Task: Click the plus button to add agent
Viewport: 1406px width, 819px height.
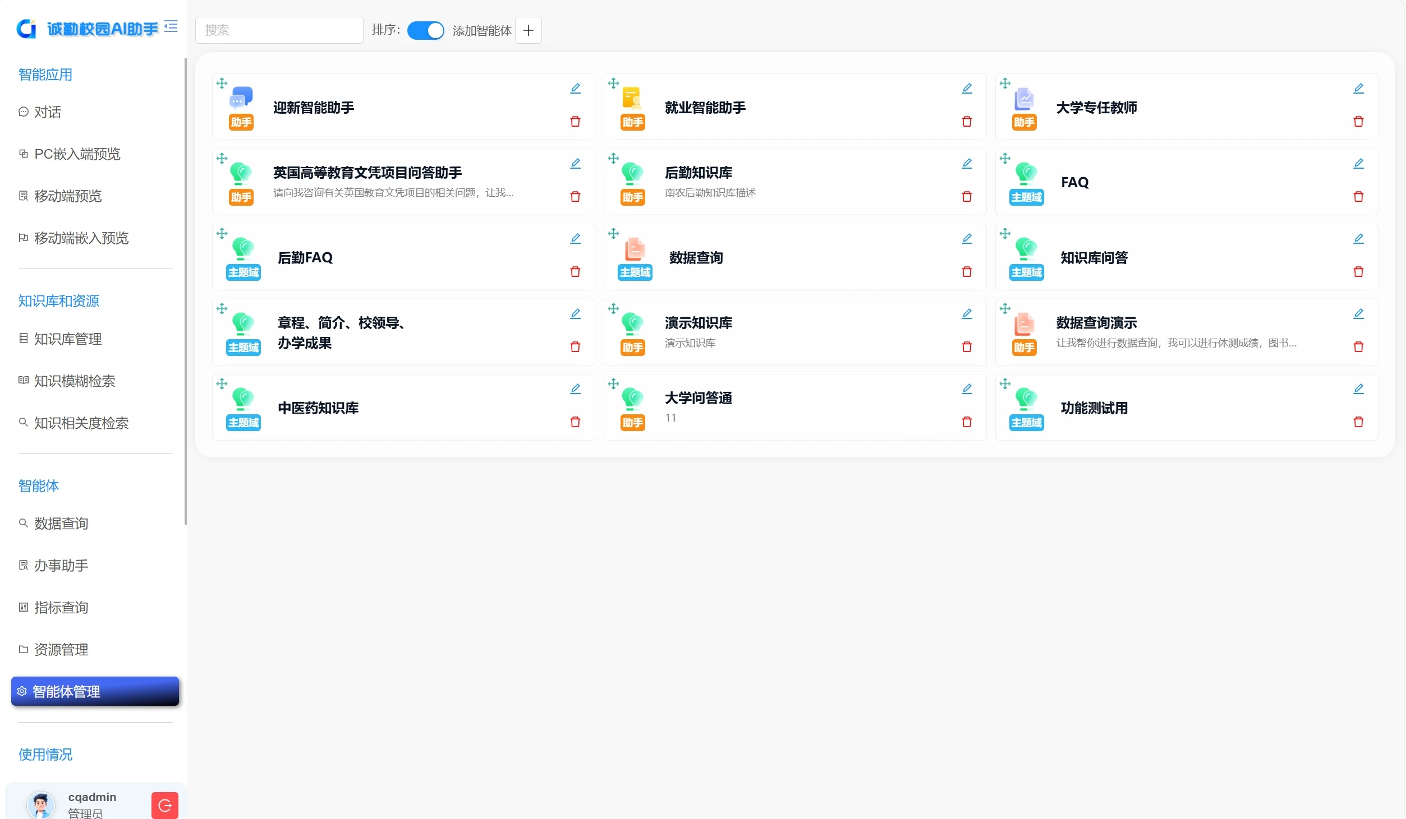Action: tap(528, 30)
